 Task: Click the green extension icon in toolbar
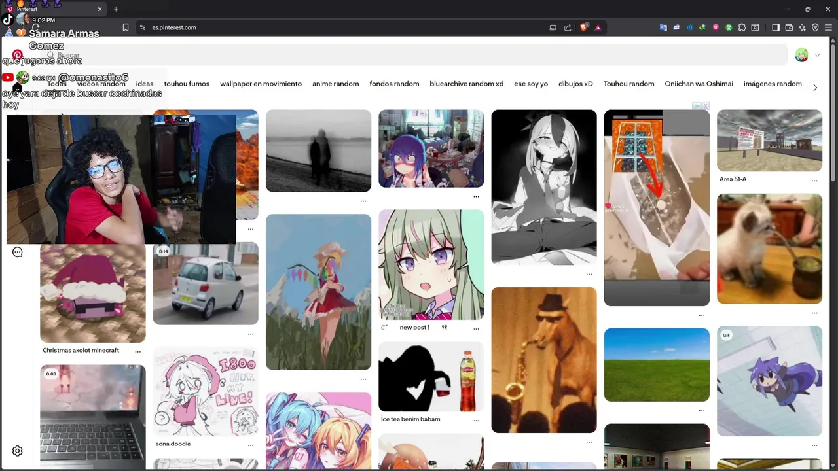[729, 27]
